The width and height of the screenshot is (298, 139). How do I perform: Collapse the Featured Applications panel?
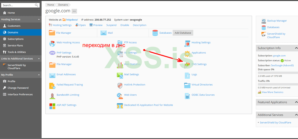coord(296,102)
